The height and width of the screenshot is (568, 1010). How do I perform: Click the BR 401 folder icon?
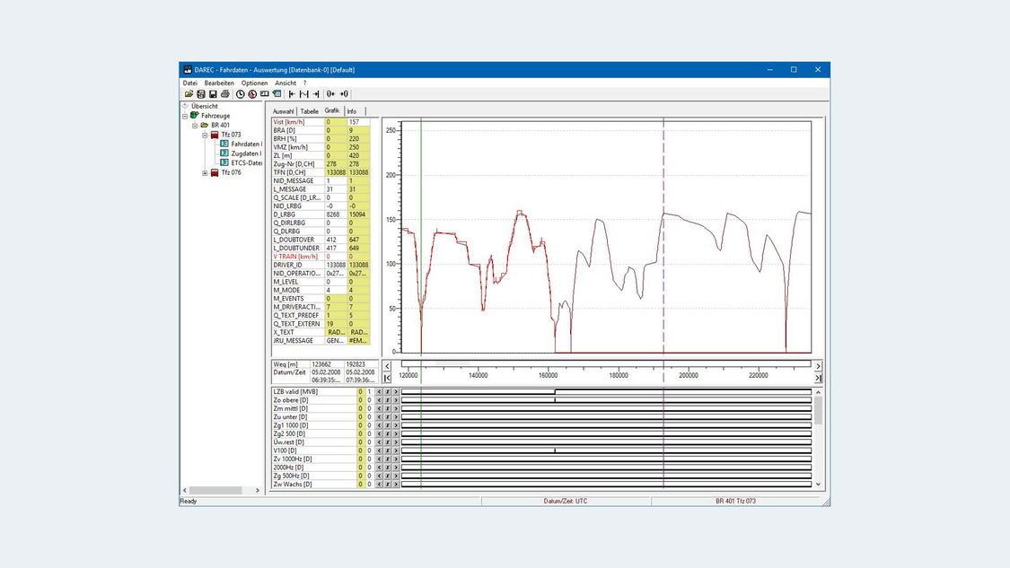pyautogui.click(x=204, y=125)
